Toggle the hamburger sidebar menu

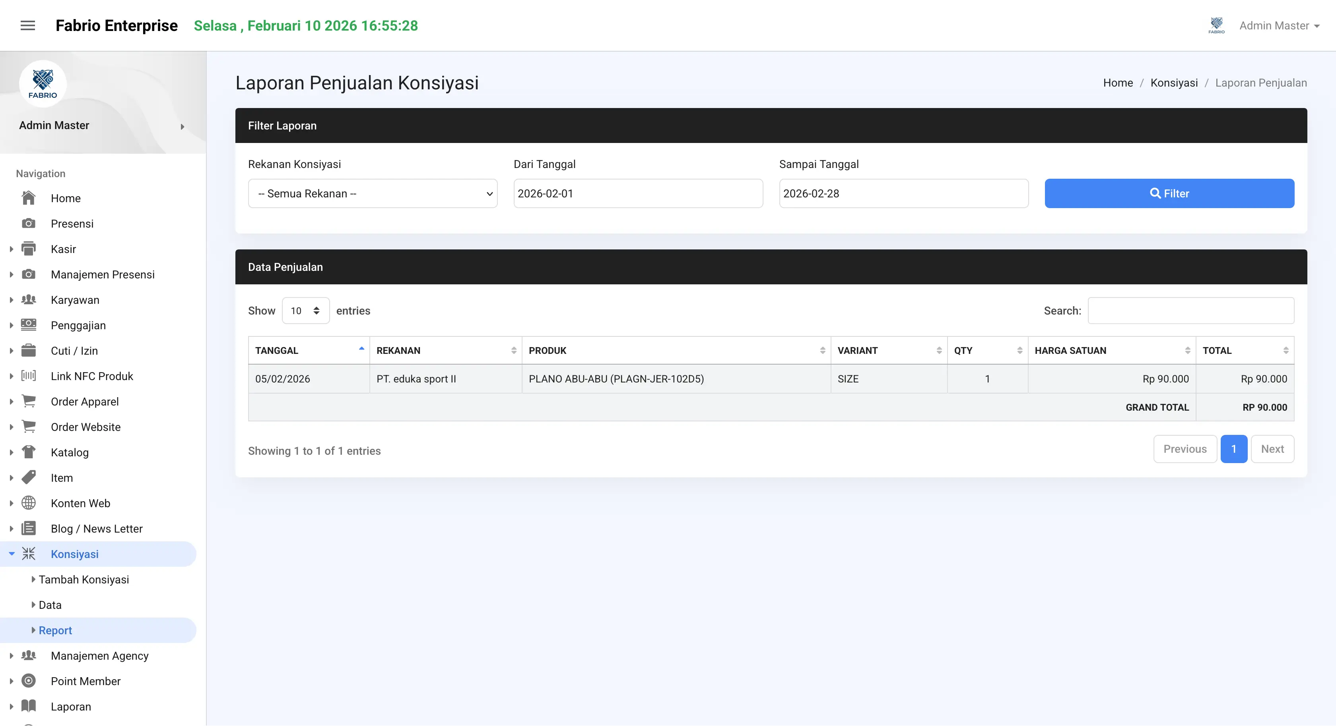[x=27, y=25]
